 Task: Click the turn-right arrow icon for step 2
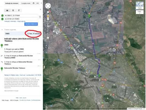(x=2, y=56)
